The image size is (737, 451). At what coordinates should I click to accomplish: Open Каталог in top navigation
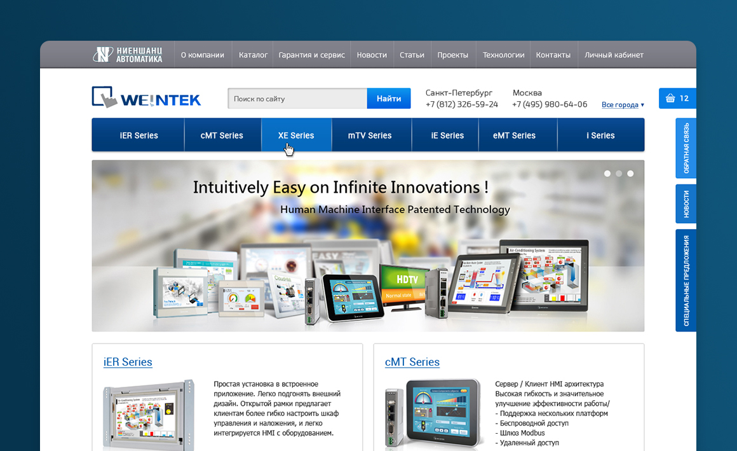pos(253,55)
